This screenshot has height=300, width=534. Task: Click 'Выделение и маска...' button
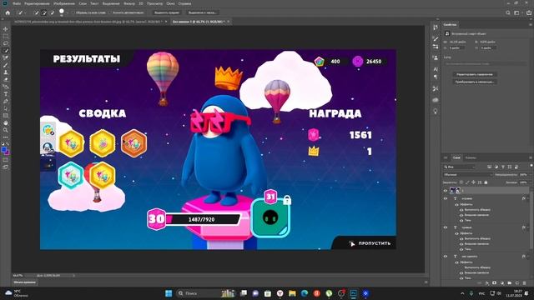(202, 12)
